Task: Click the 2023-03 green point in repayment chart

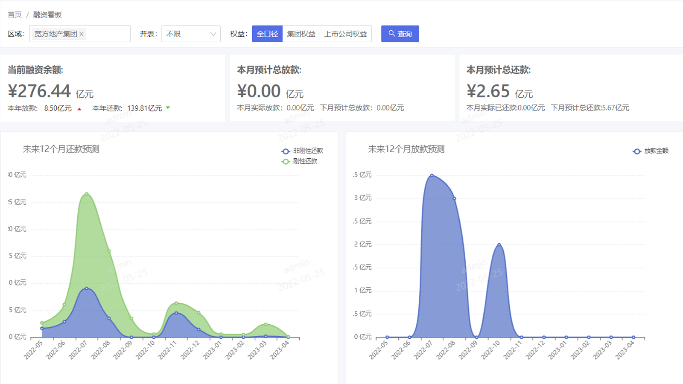Action: (266, 325)
